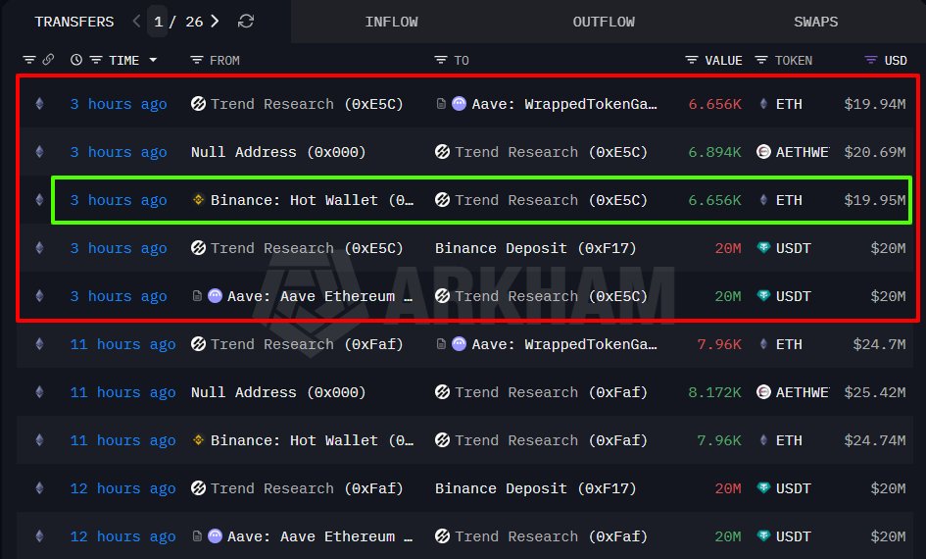Image resolution: width=926 pixels, height=559 pixels.
Task: Toggle the clock time format icon
Action: click(x=76, y=60)
